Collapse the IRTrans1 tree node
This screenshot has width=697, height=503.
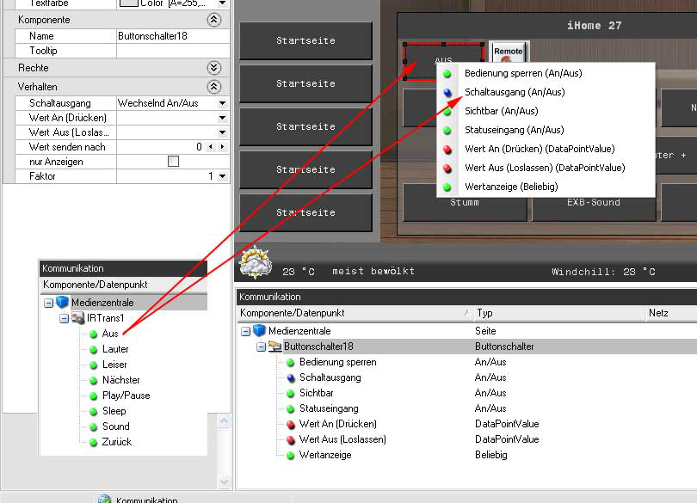coord(64,319)
